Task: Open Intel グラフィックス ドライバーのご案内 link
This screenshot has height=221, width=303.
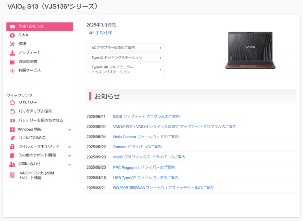Action: click(x=149, y=157)
